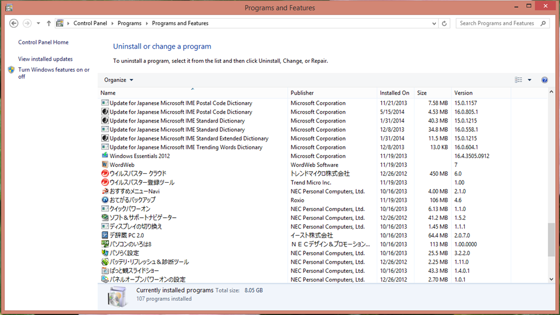Select the ディスプレイの切り換え icon
The width and height of the screenshot is (560, 315).
tap(104, 226)
